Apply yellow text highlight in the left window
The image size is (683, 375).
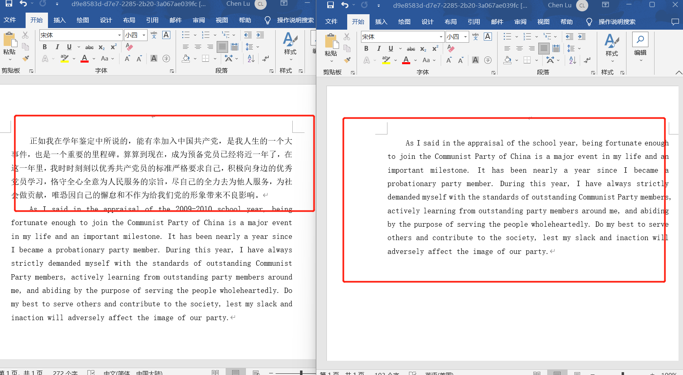[65, 59]
